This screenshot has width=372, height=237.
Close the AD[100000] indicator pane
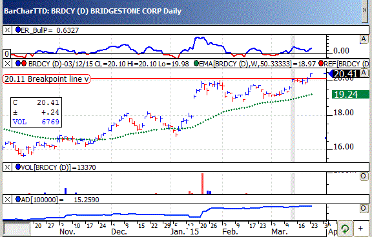[x=7, y=200]
